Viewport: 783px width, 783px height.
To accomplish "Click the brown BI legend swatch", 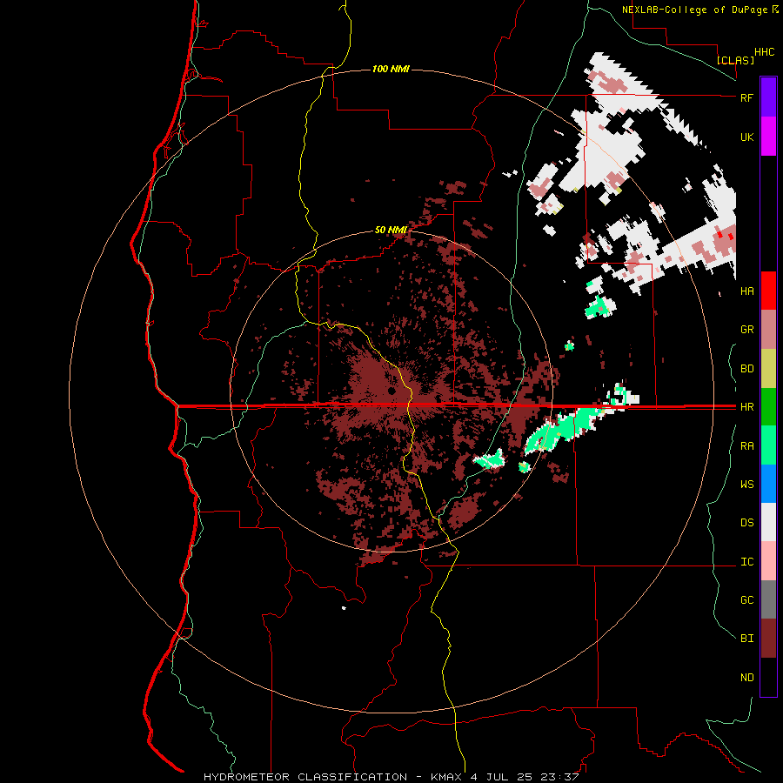I will tap(768, 639).
